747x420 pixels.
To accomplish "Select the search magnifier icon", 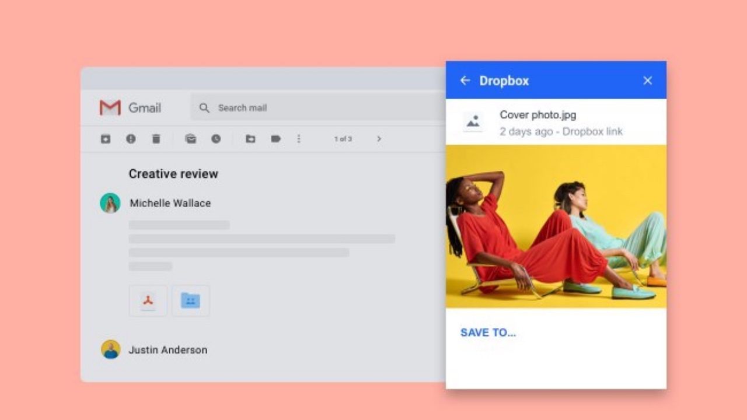I will click(204, 108).
